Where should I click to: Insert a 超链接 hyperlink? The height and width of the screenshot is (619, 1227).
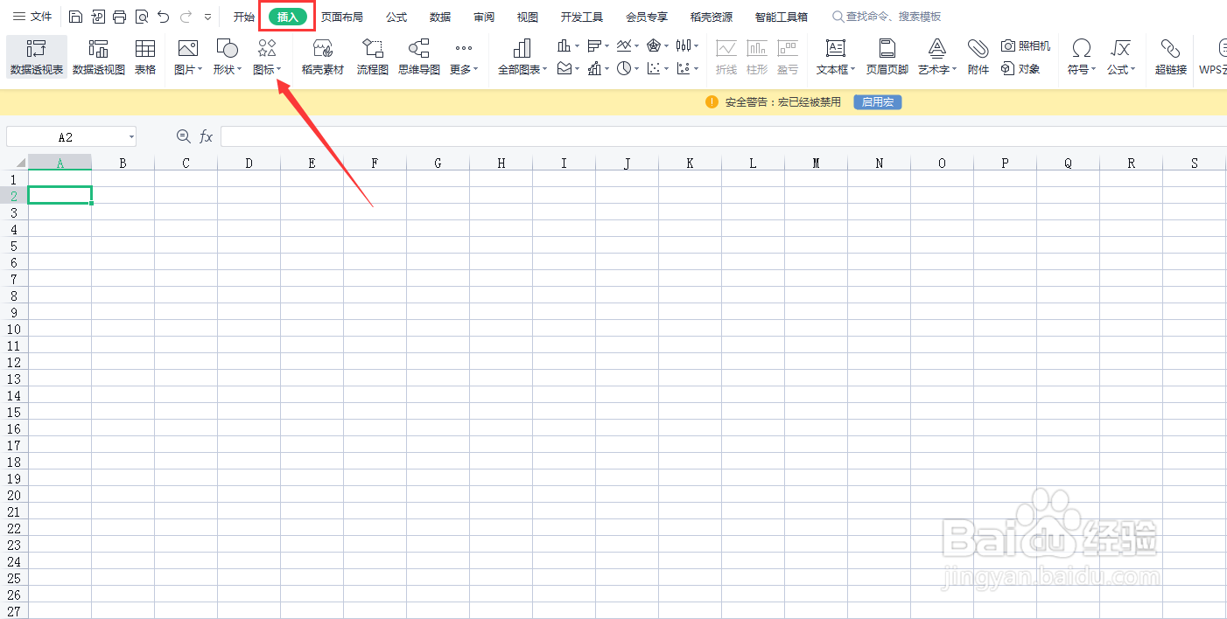tap(1171, 57)
